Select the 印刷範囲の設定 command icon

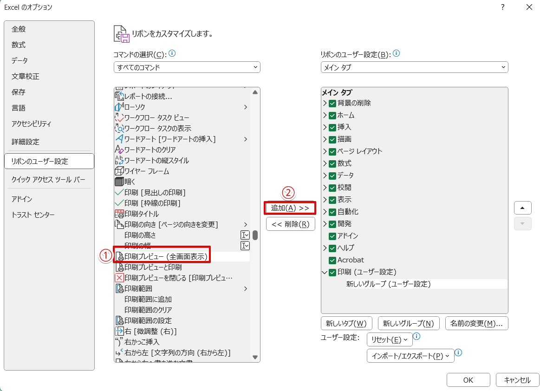(x=118, y=320)
